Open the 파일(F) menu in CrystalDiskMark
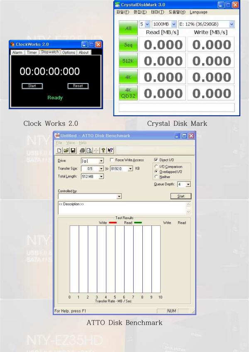Viewport: 249px width, 352px height. (x=122, y=12)
